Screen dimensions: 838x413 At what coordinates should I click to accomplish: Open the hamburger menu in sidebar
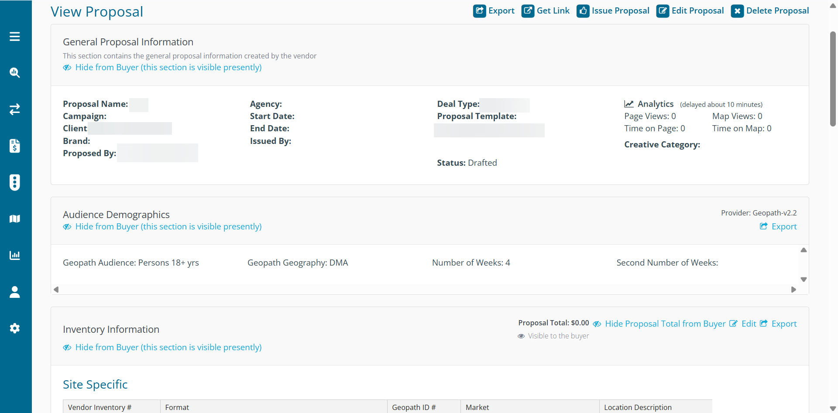point(15,37)
